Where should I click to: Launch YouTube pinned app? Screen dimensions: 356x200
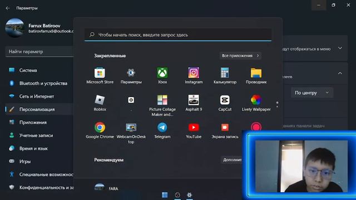(x=194, y=131)
